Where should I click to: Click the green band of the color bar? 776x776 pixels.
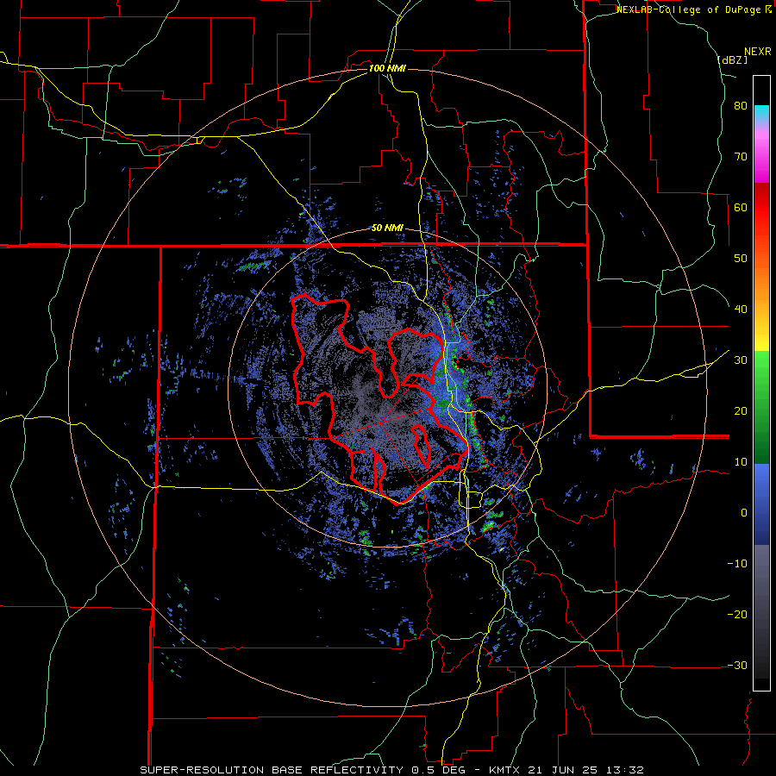tap(761, 407)
